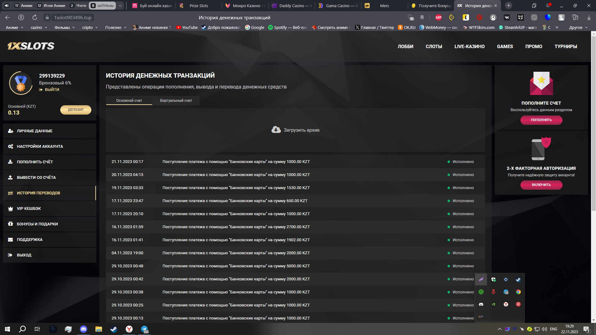Viewport: 596px width, 335px height.
Task: Click the volume speaker tray icon
Action: (x=544, y=329)
